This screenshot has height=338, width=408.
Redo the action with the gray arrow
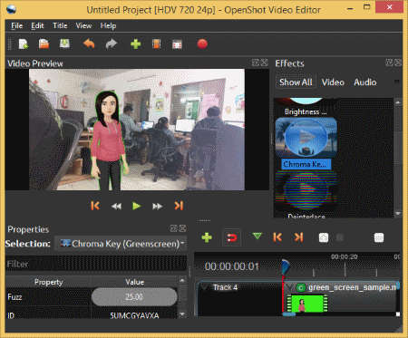[112, 44]
